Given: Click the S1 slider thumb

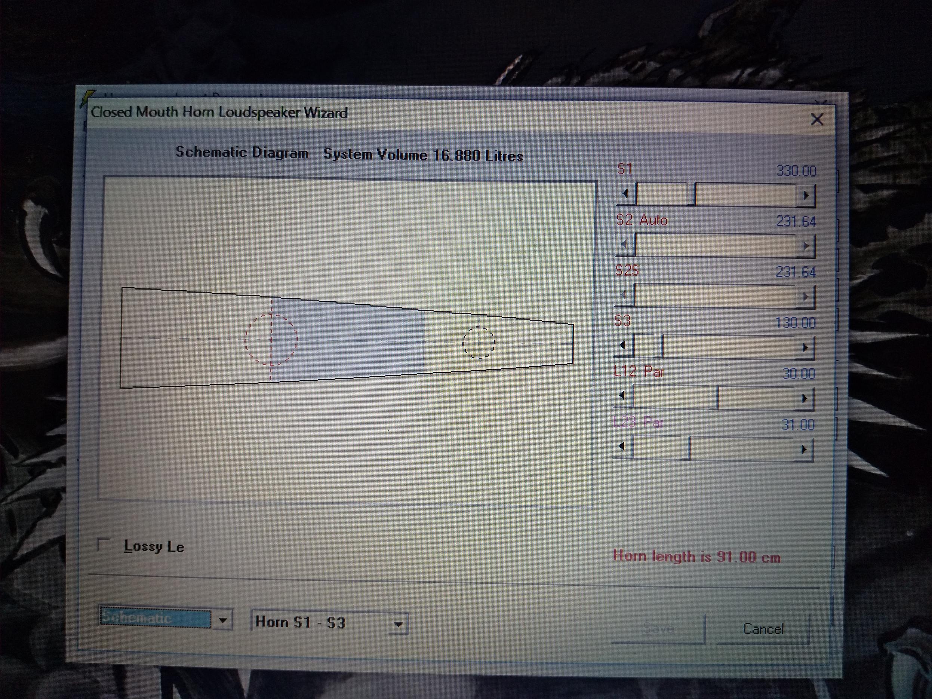Looking at the screenshot, I should [x=691, y=195].
